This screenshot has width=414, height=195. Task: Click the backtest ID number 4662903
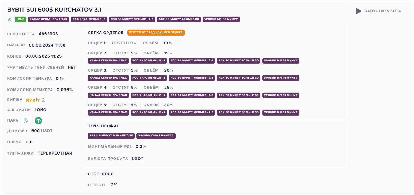point(48,34)
